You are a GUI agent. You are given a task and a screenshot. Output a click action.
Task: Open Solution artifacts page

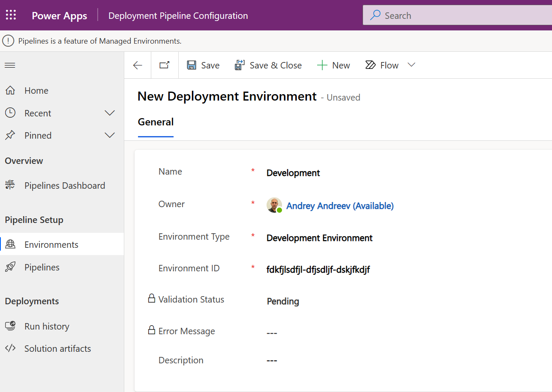(x=57, y=349)
